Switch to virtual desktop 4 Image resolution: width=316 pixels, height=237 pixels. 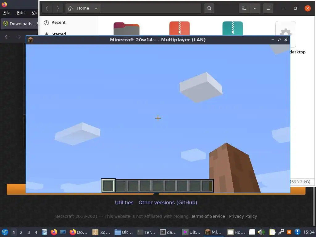click(36, 232)
